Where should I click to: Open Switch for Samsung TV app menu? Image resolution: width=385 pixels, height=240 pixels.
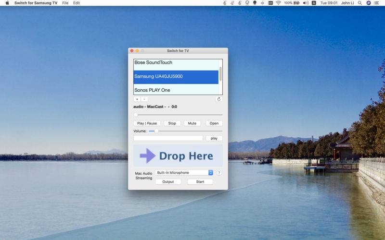[x=36, y=3]
